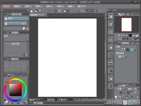
Task: Open the tool property palette menu button
Action: 5,33
